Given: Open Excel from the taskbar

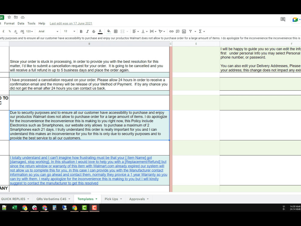Looking at the screenshot, I should coord(14,208).
